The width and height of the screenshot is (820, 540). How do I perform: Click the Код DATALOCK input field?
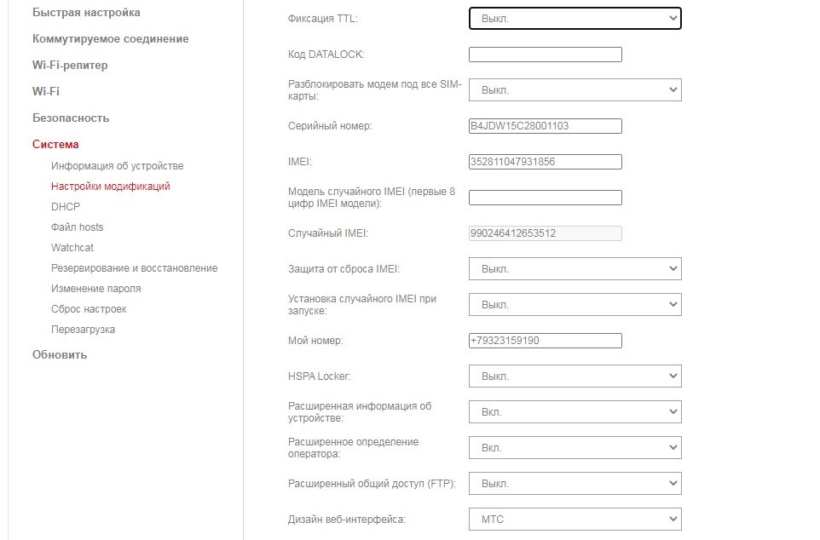pyautogui.click(x=546, y=55)
